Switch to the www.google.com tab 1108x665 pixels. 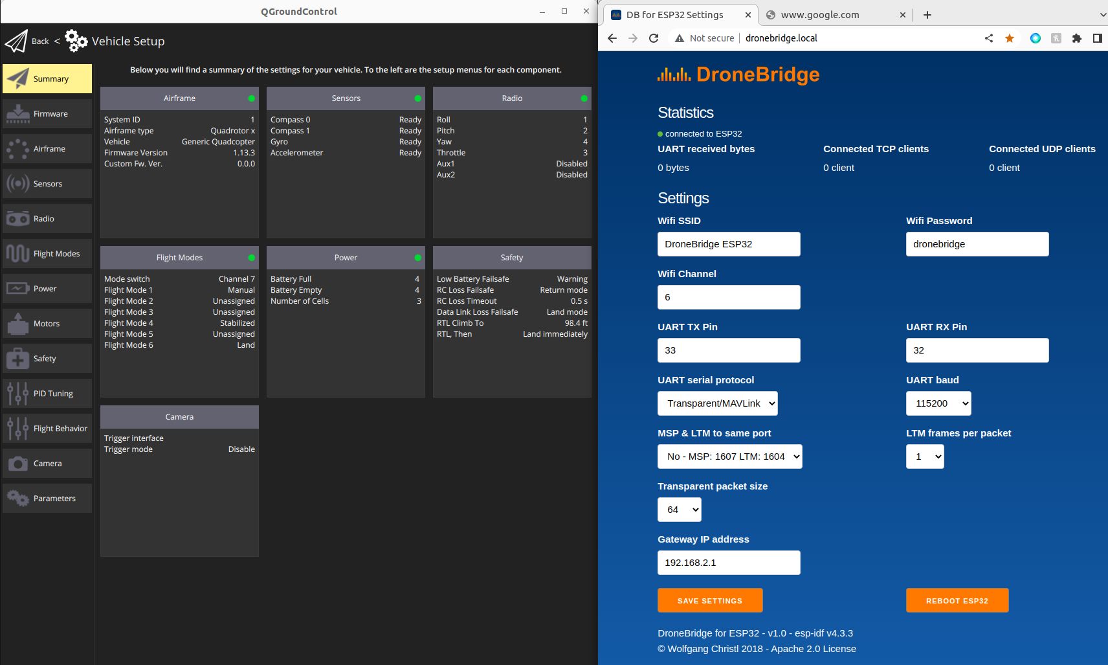pos(820,15)
